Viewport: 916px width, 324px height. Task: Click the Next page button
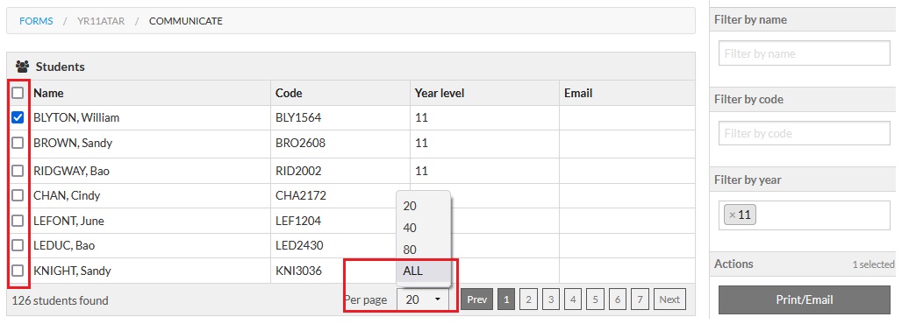click(669, 299)
